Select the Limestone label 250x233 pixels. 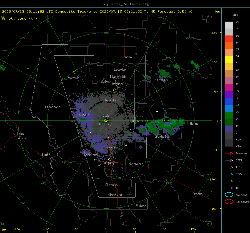pyautogui.click(x=52, y=107)
